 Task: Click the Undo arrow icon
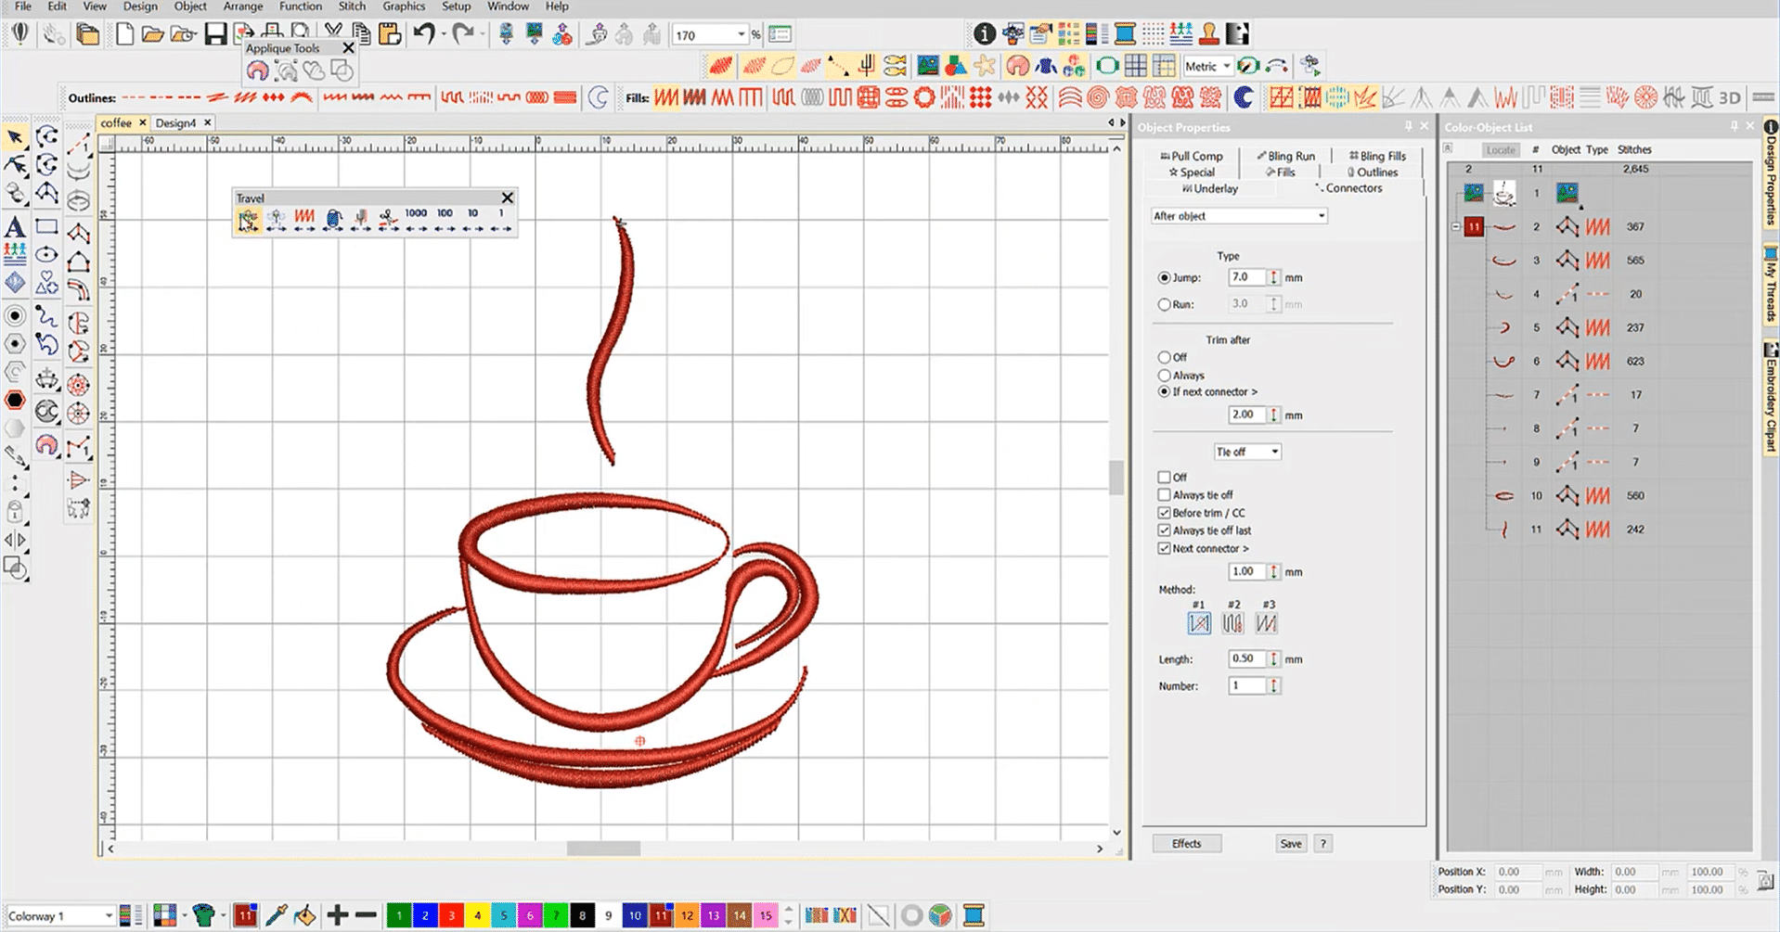(424, 35)
